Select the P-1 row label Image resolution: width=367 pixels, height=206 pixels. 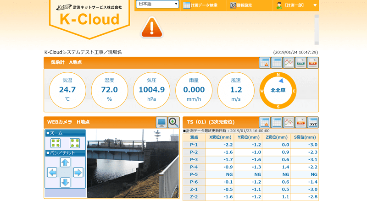(x=194, y=145)
